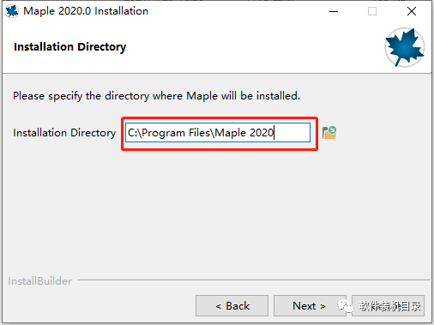The height and width of the screenshot is (325, 434).
Task: Click the WeChat watermark icon near Next
Action: [345, 306]
